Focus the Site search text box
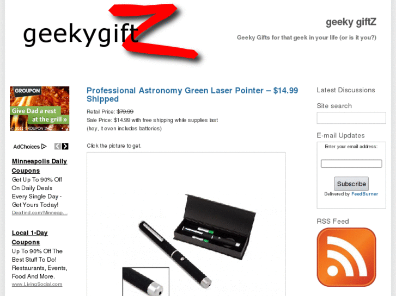 (x=351, y=118)
